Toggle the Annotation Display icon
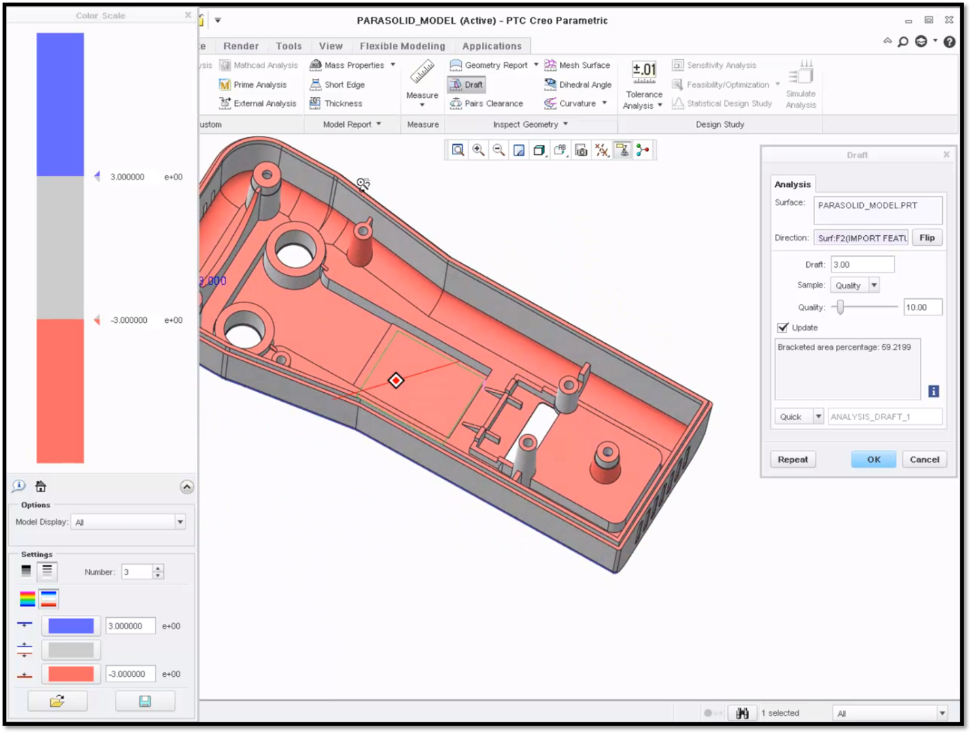This screenshot has width=972, height=734. tap(622, 150)
